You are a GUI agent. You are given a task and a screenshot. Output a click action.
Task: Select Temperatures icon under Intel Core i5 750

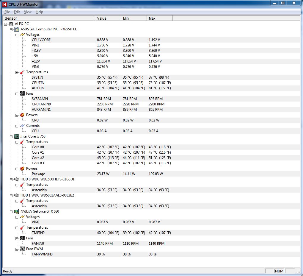pyautogui.click(x=22, y=142)
